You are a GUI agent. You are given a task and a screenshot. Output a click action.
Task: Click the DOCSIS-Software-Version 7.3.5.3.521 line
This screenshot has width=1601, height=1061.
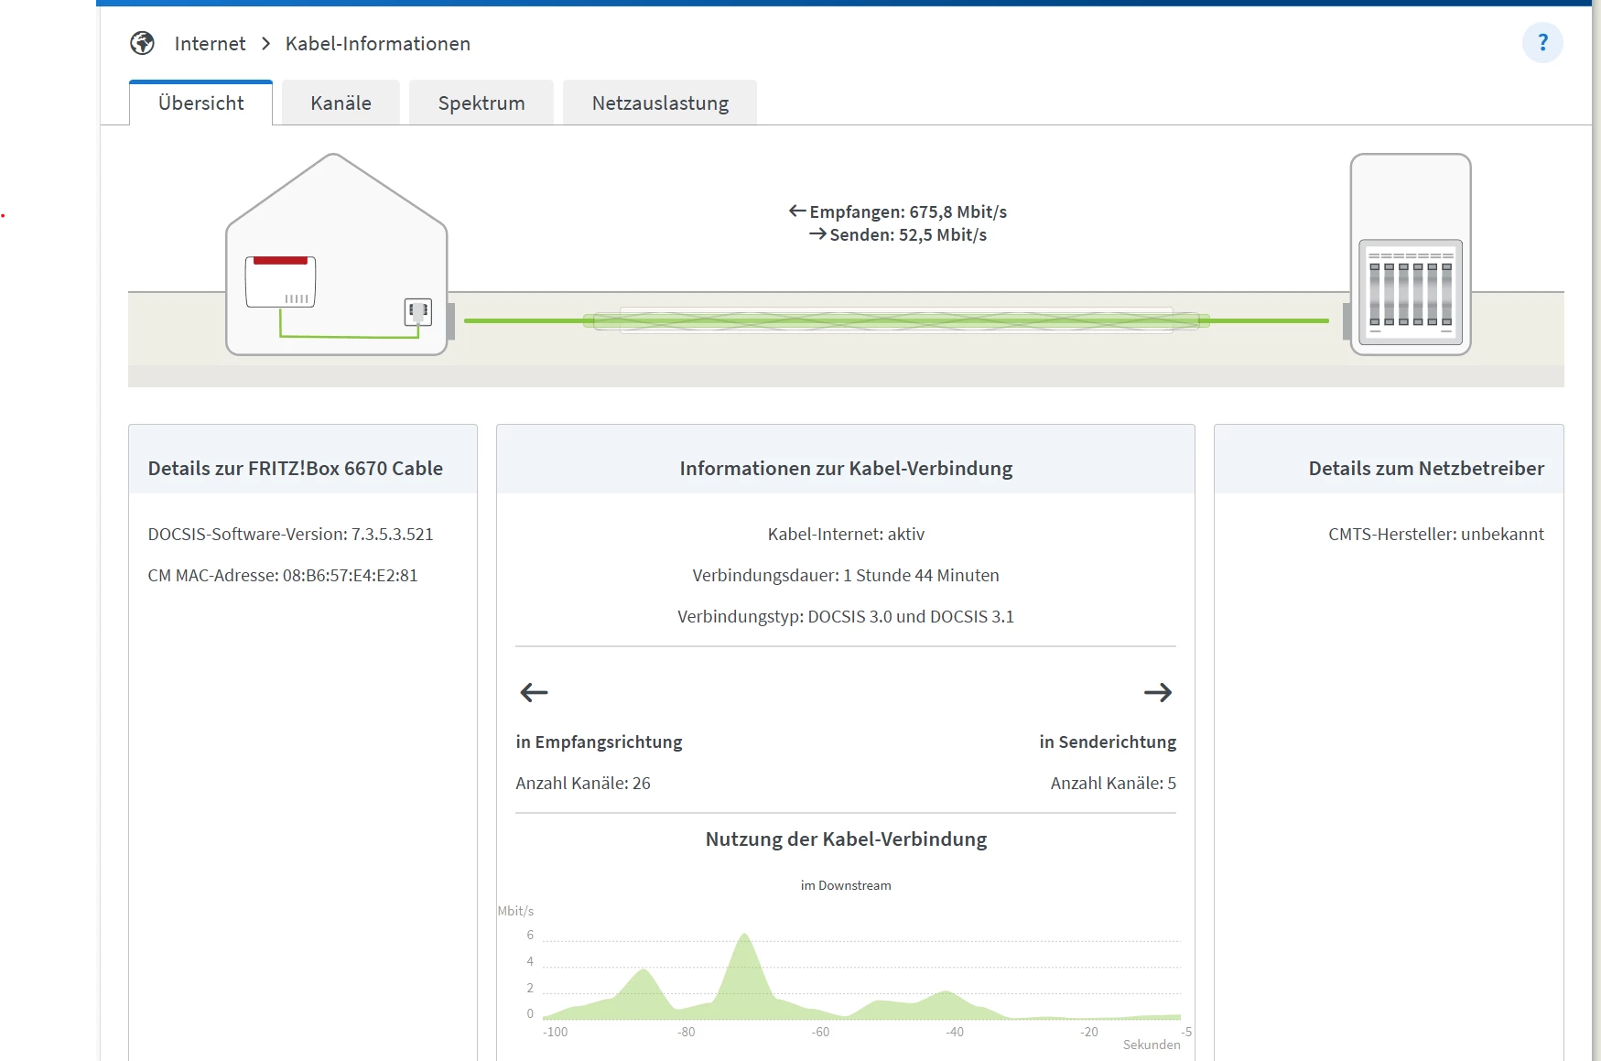[x=291, y=534]
